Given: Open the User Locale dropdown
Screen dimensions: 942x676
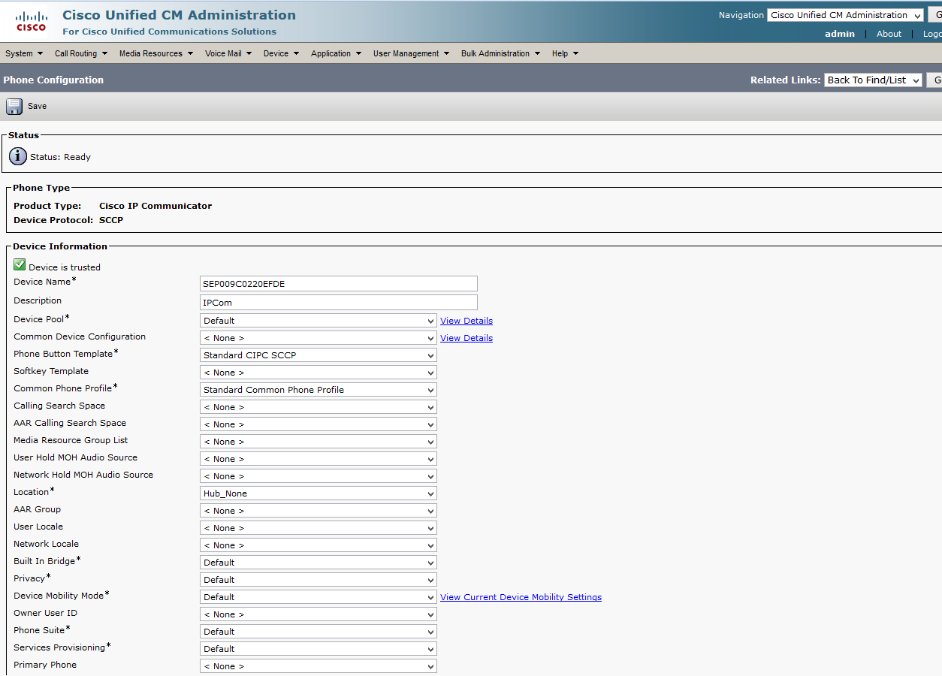Looking at the screenshot, I should click(319, 528).
